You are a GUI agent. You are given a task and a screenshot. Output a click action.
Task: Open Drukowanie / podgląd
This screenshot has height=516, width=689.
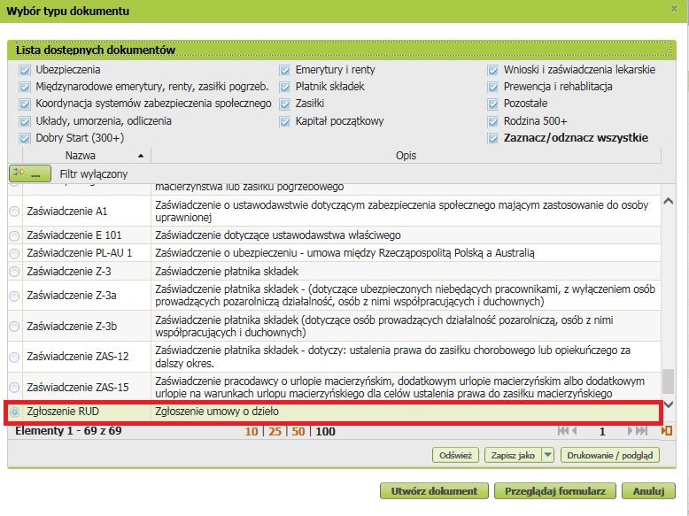pyautogui.click(x=610, y=455)
